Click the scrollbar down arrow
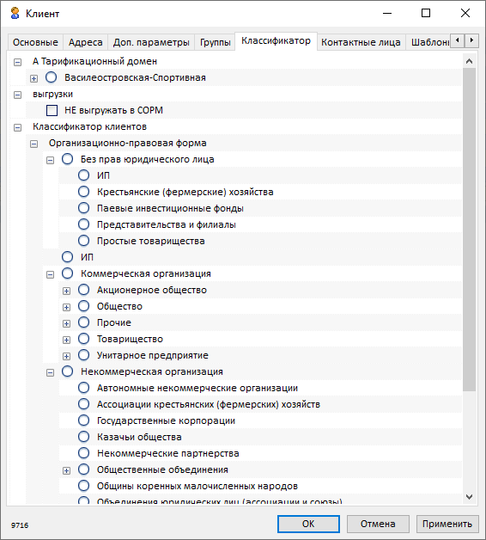Viewport: 486px width, 540px height. pyautogui.click(x=469, y=497)
